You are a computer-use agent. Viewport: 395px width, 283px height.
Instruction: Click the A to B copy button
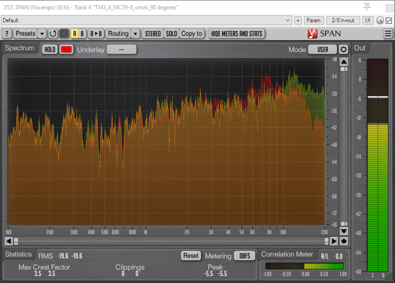96,33
